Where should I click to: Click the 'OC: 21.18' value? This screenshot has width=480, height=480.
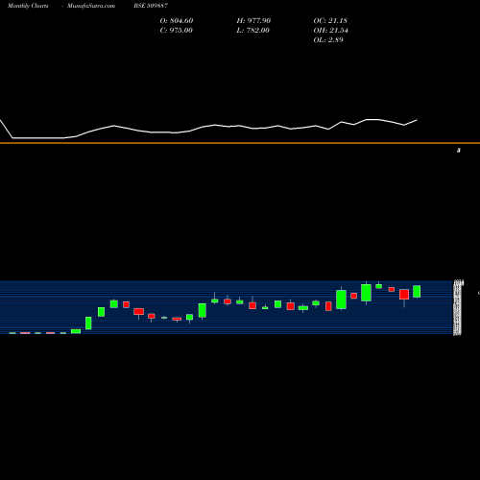[x=330, y=20]
